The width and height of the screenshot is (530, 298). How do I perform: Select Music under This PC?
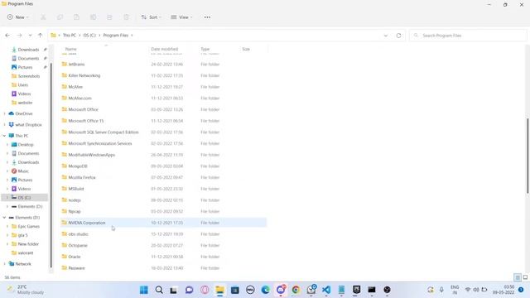[23, 171]
